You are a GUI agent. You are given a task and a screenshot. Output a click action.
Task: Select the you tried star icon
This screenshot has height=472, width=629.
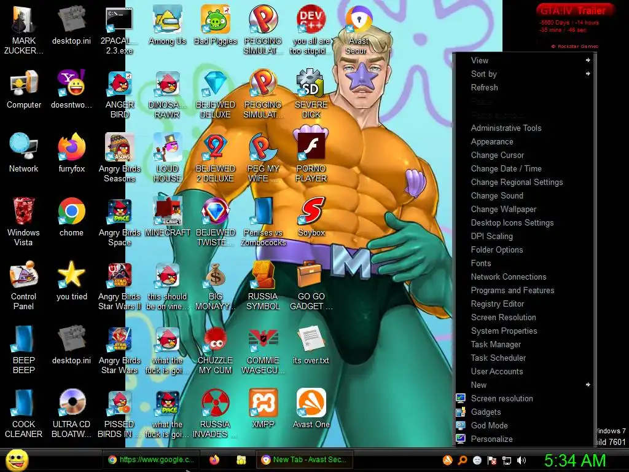tap(71, 280)
